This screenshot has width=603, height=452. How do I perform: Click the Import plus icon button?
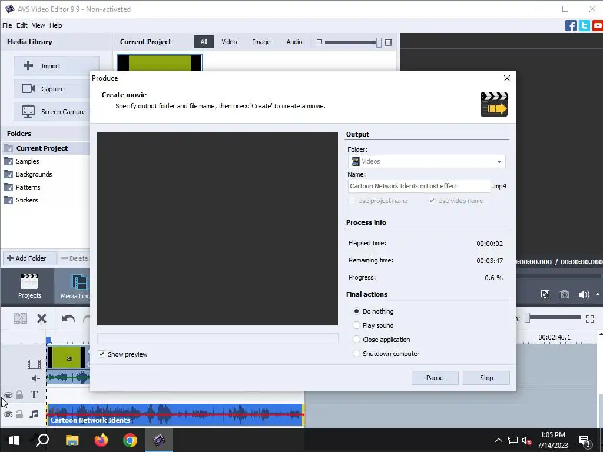[56, 66]
